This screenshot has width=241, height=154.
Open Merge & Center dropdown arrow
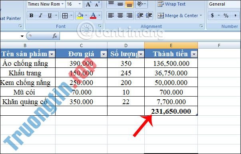pyautogui.click(x=201, y=16)
